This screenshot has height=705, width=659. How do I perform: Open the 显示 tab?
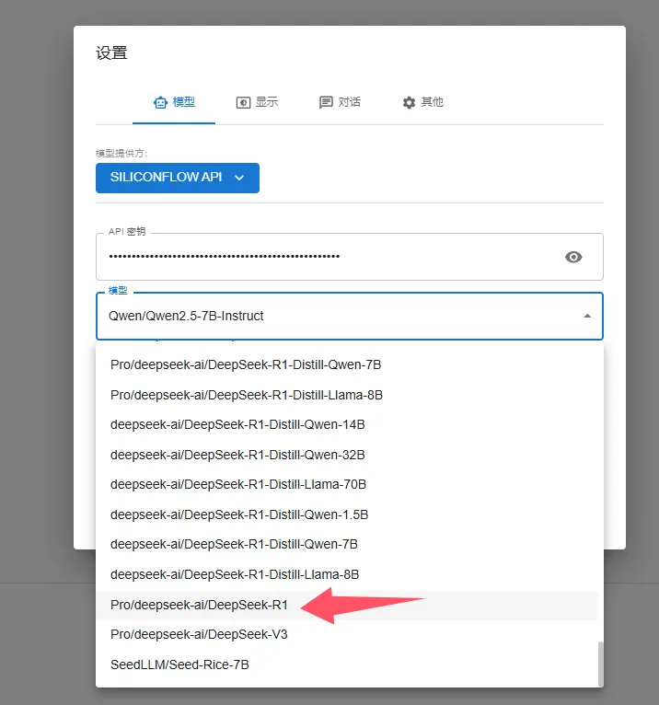point(257,102)
